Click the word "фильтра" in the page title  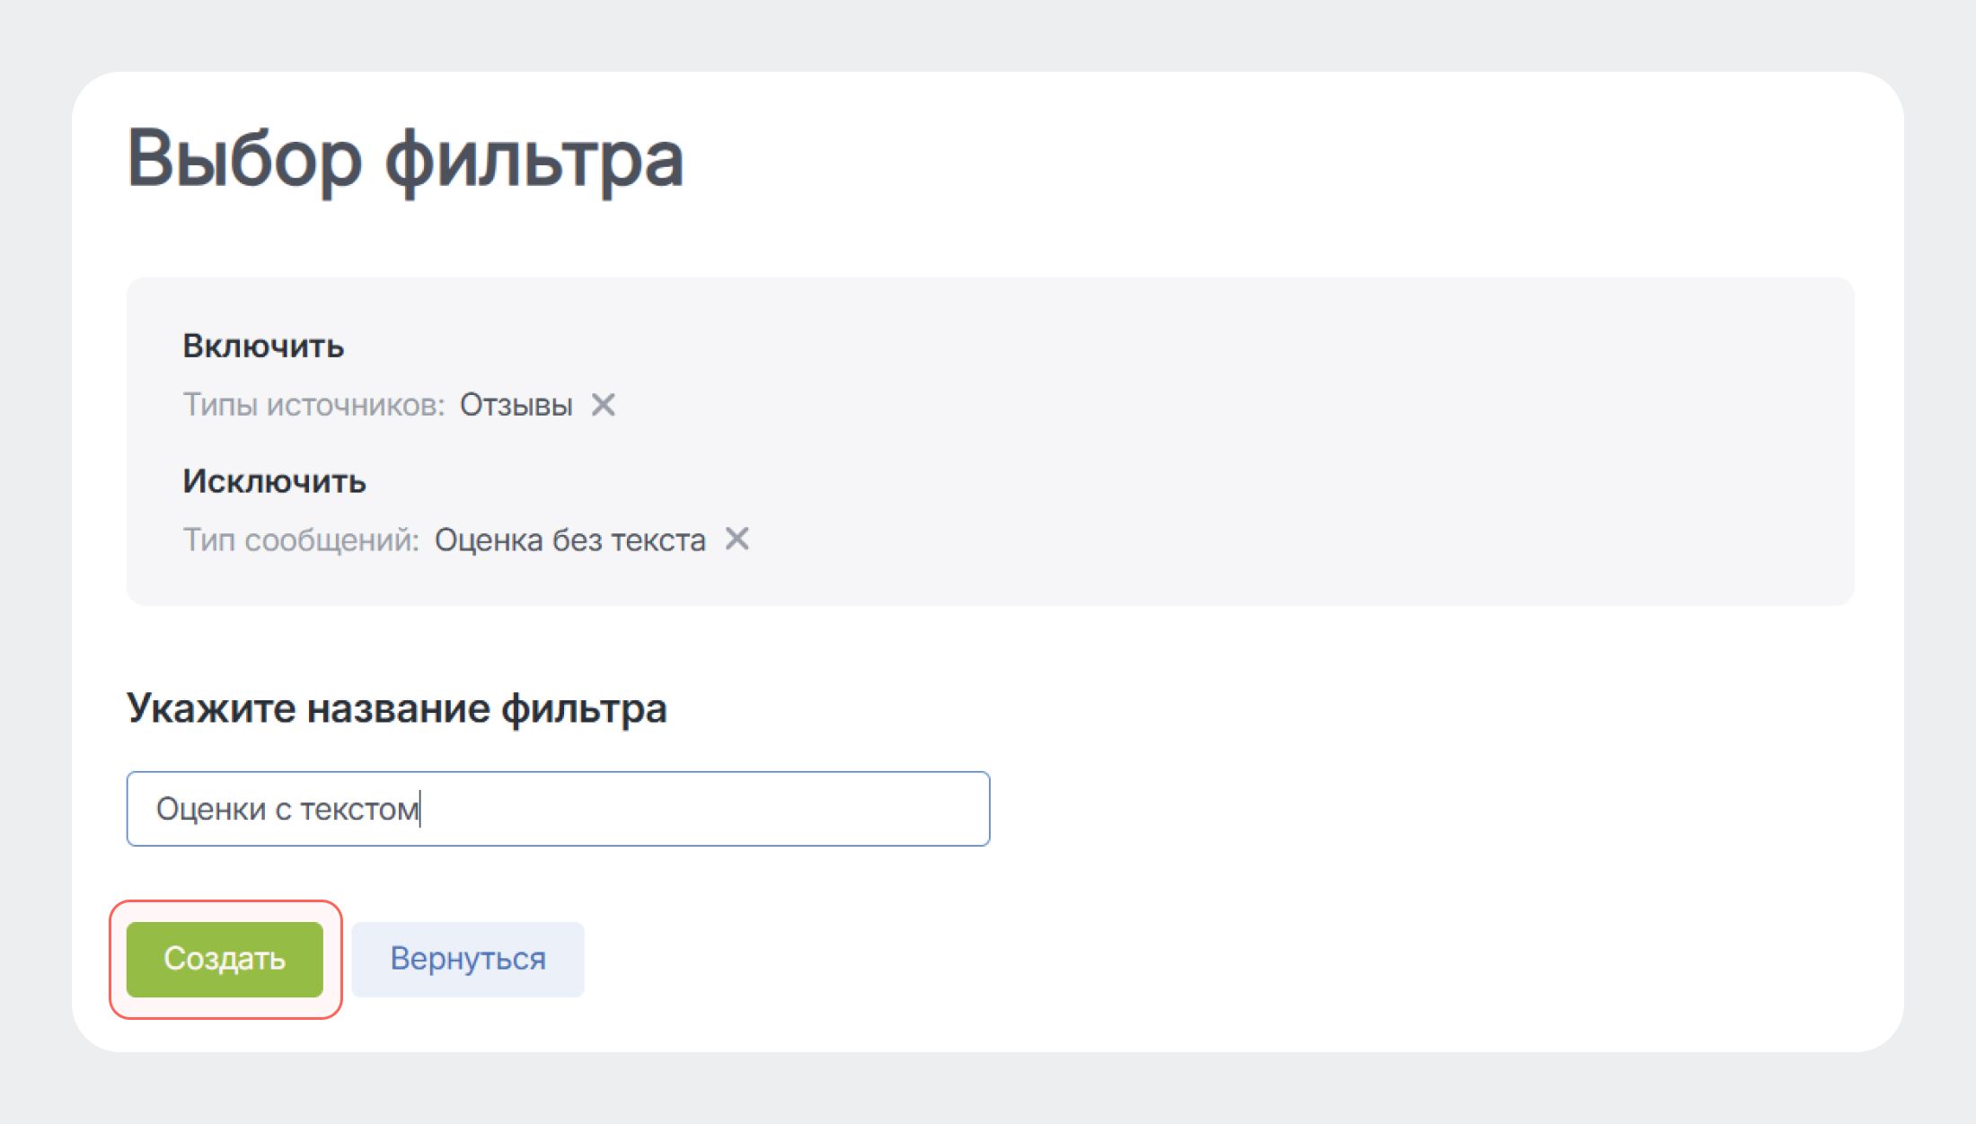click(534, 160)
